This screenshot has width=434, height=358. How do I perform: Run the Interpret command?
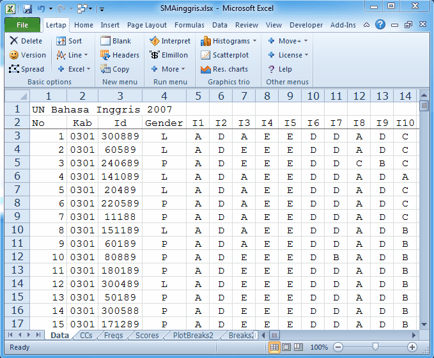click(155, 41)
